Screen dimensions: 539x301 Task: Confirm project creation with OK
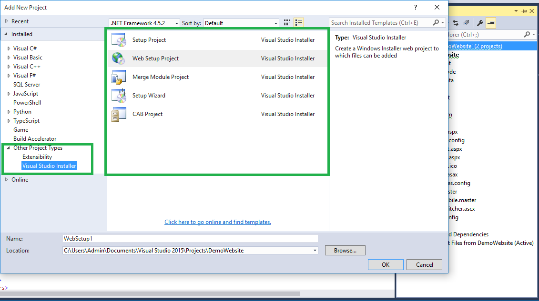[x=385, y=265]
